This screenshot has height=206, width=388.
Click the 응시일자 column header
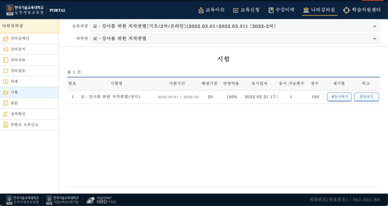click(x=260, y=84)
